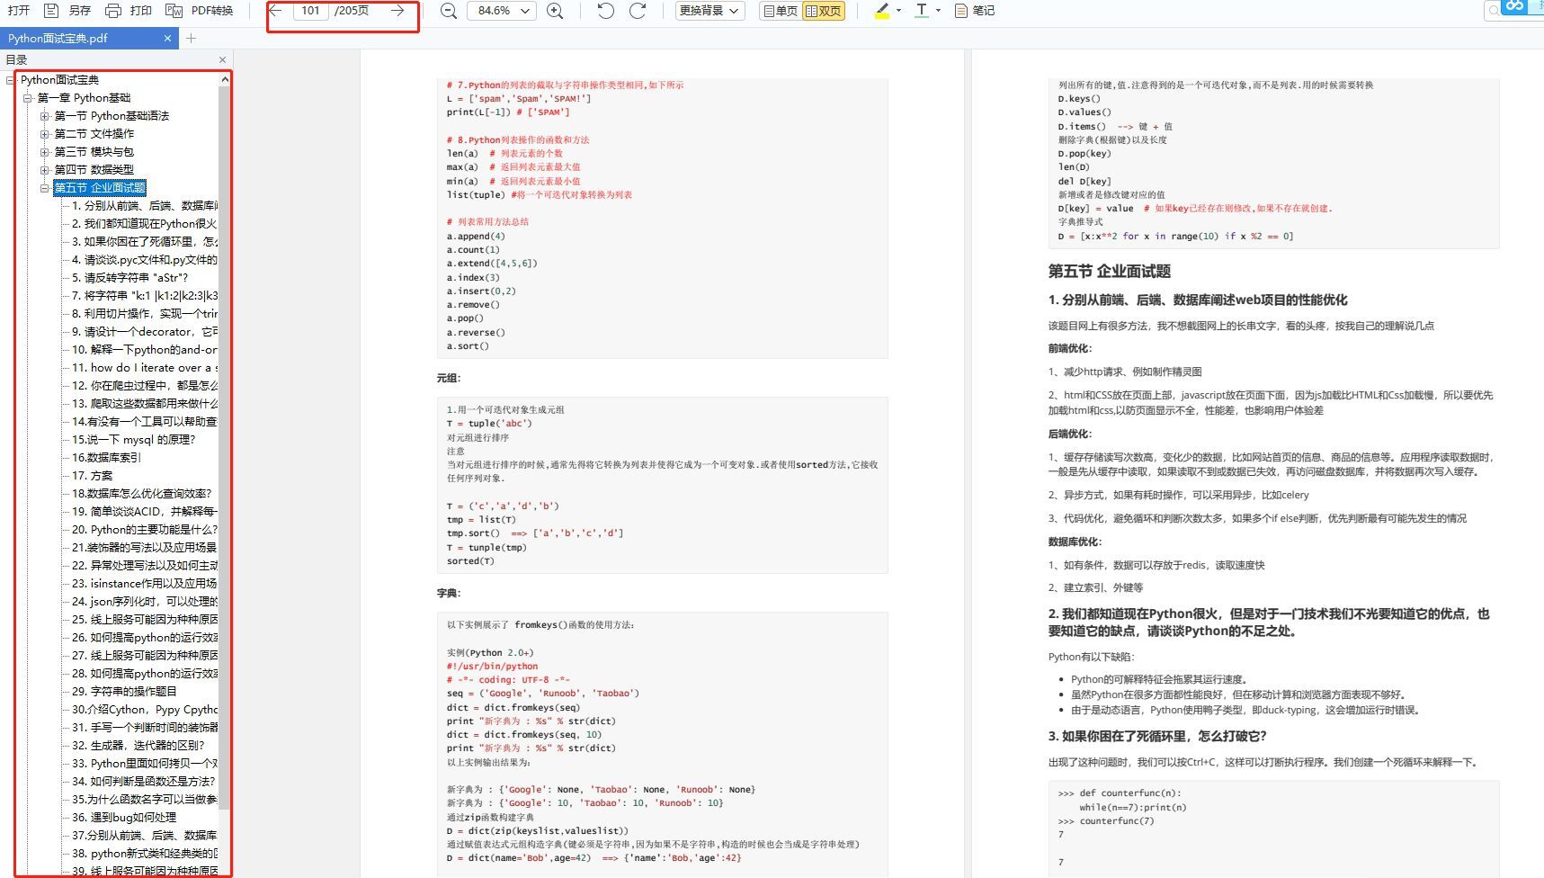Image resolution: width=1544 pixels, height=878 pixels.
Task: Collapse the Python面试宝典 root node
Action: tap(11, 80)
